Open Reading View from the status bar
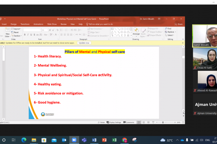 [x=148, y=122]
